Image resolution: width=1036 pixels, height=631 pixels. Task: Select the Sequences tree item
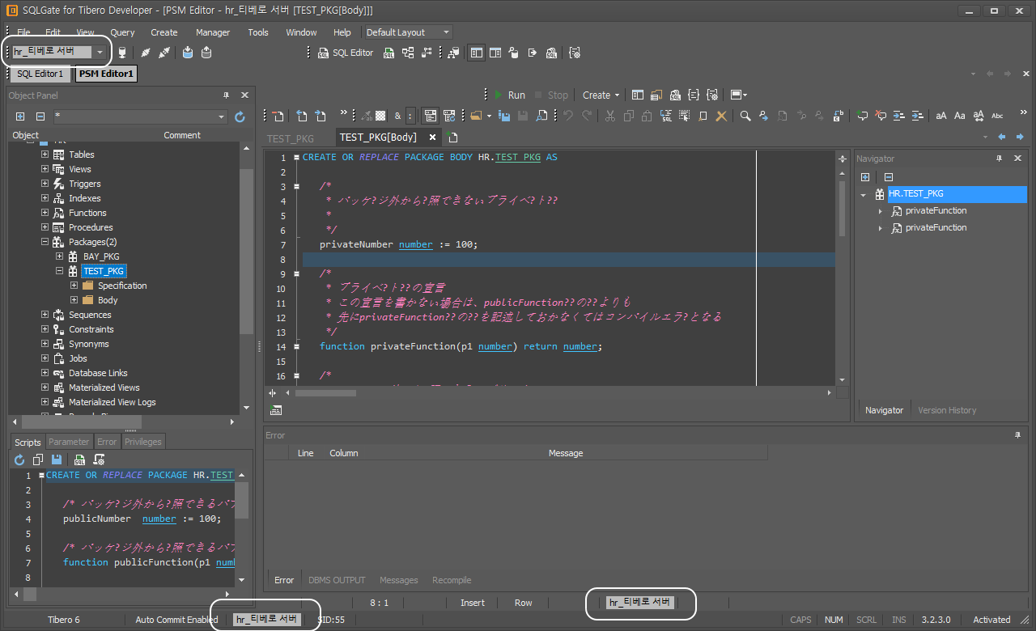90,315
